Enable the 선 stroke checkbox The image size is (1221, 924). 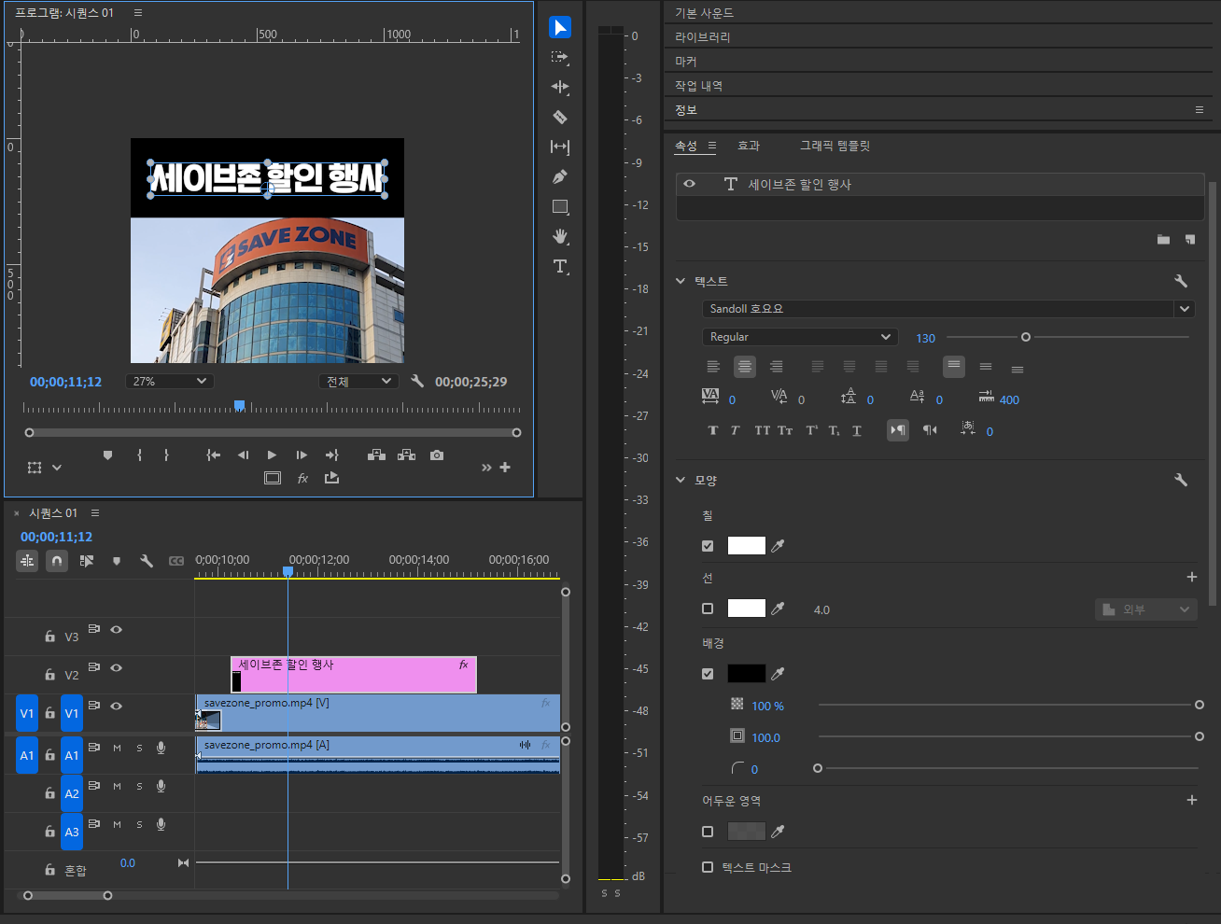click(x=708, y=609)
